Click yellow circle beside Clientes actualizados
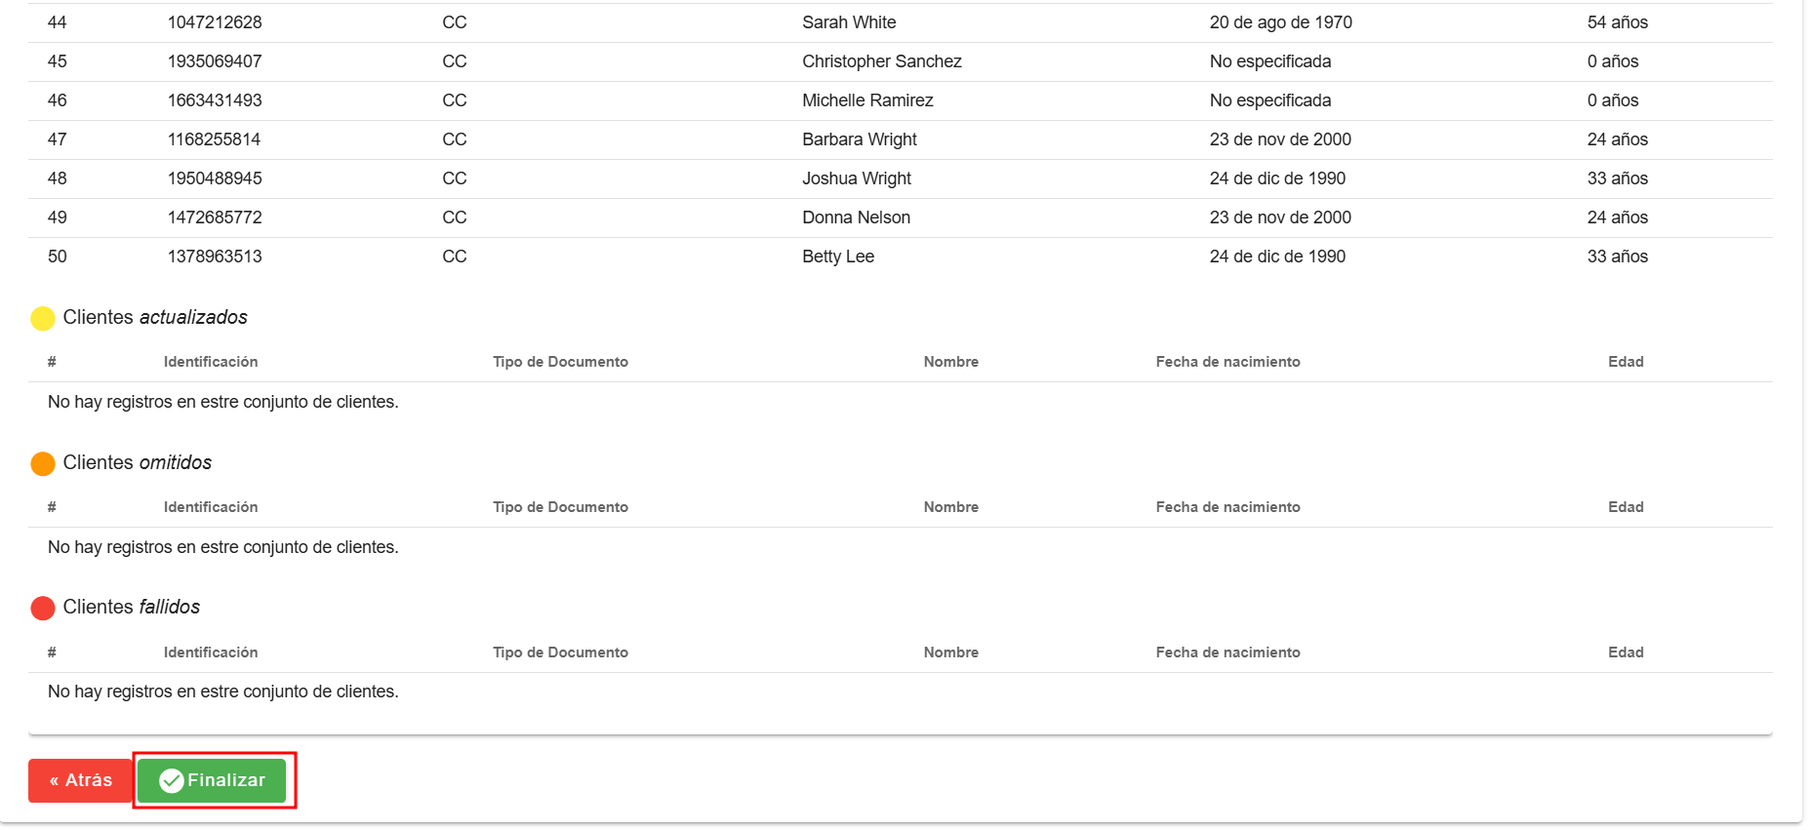This screenshot has width=1810, height=830. [43, 318]
